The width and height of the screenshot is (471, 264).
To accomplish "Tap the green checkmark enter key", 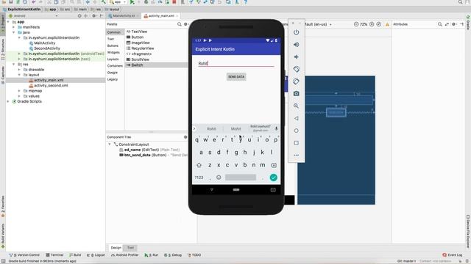I will pyautogui.click(x=273, y=177).
